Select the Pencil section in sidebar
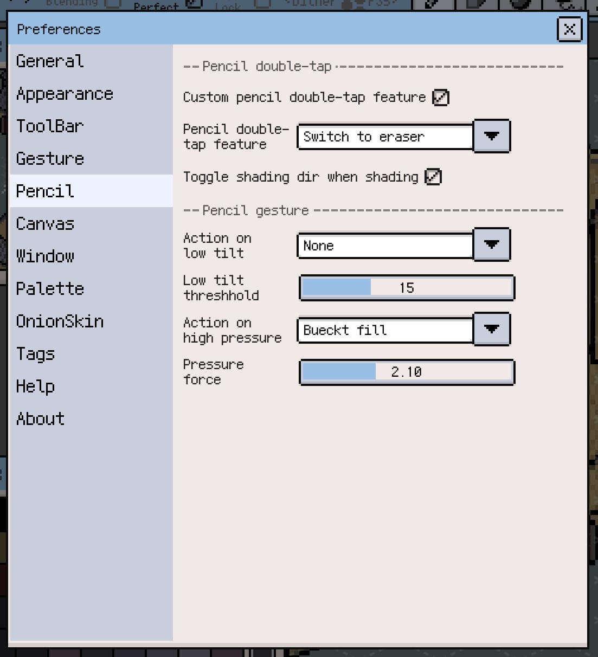 45,191
